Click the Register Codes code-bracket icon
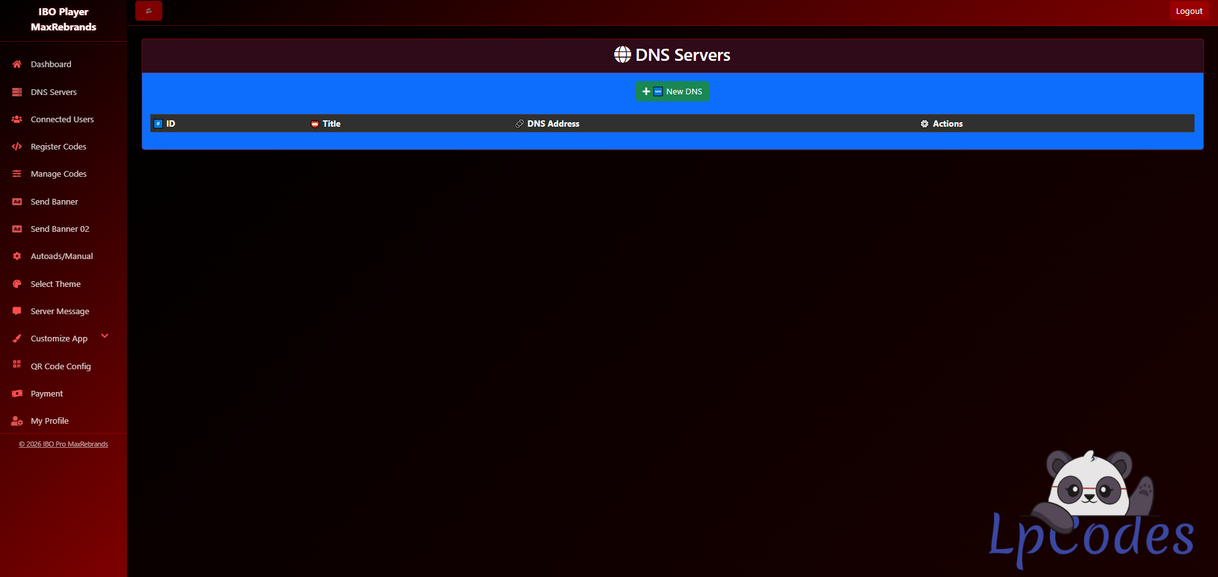This screenshot has width=1218, height=577. (17, 146)
